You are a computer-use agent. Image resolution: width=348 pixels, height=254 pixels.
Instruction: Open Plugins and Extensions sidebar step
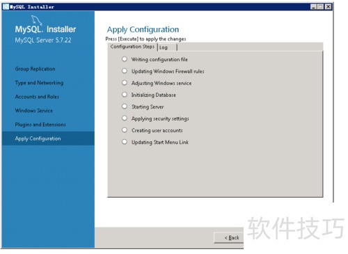pyautogui.click(x=40, y=125)
